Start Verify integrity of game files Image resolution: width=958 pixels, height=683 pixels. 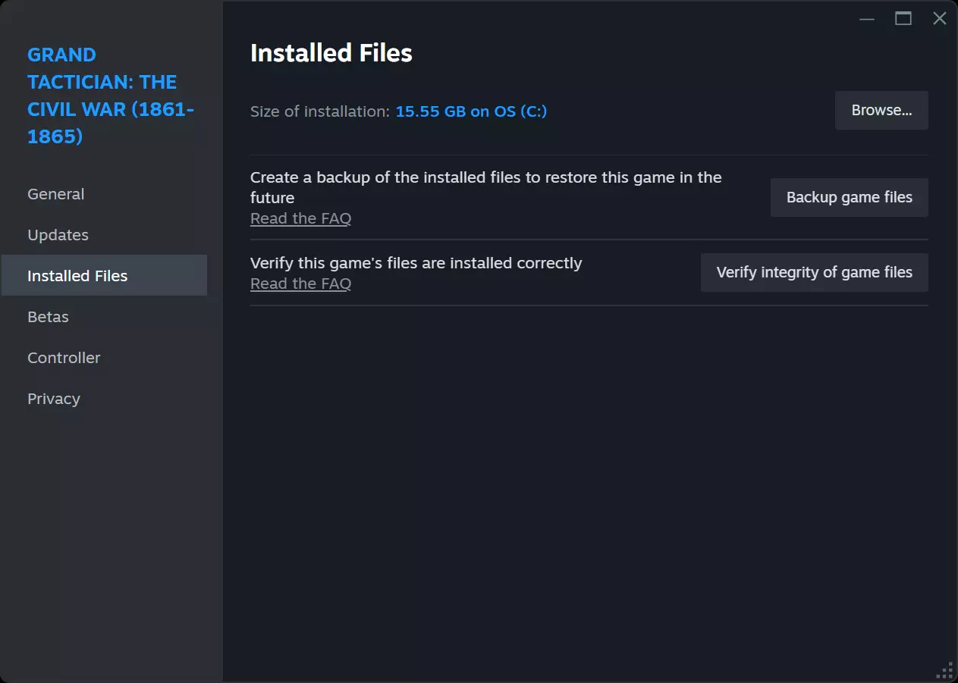tap(814, 273)
